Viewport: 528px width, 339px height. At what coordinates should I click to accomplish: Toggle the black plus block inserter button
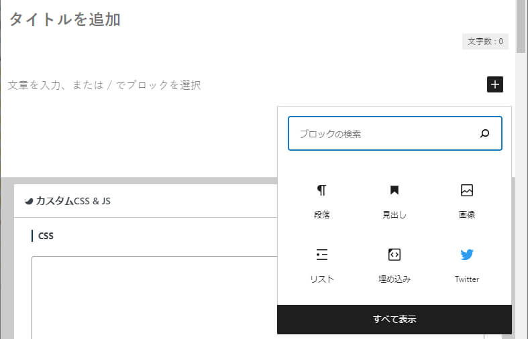pyautogui.click(x=495, y=84)
